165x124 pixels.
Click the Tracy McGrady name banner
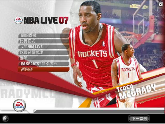pos(136,92)
